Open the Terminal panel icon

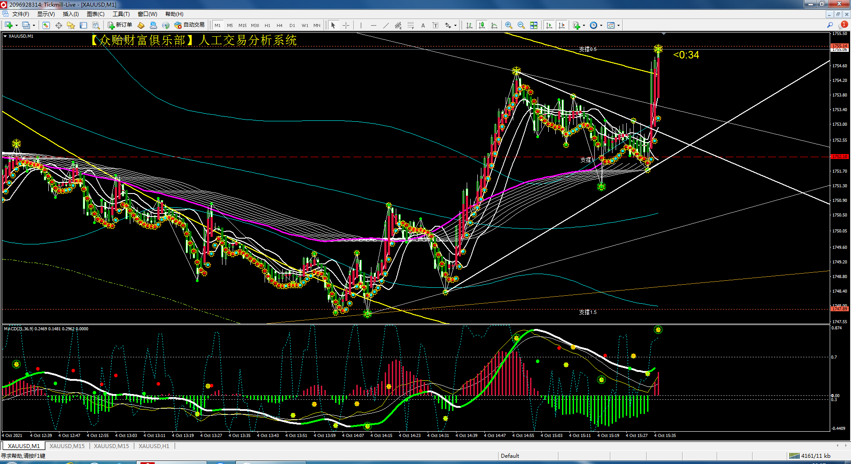tap(83, 25)
